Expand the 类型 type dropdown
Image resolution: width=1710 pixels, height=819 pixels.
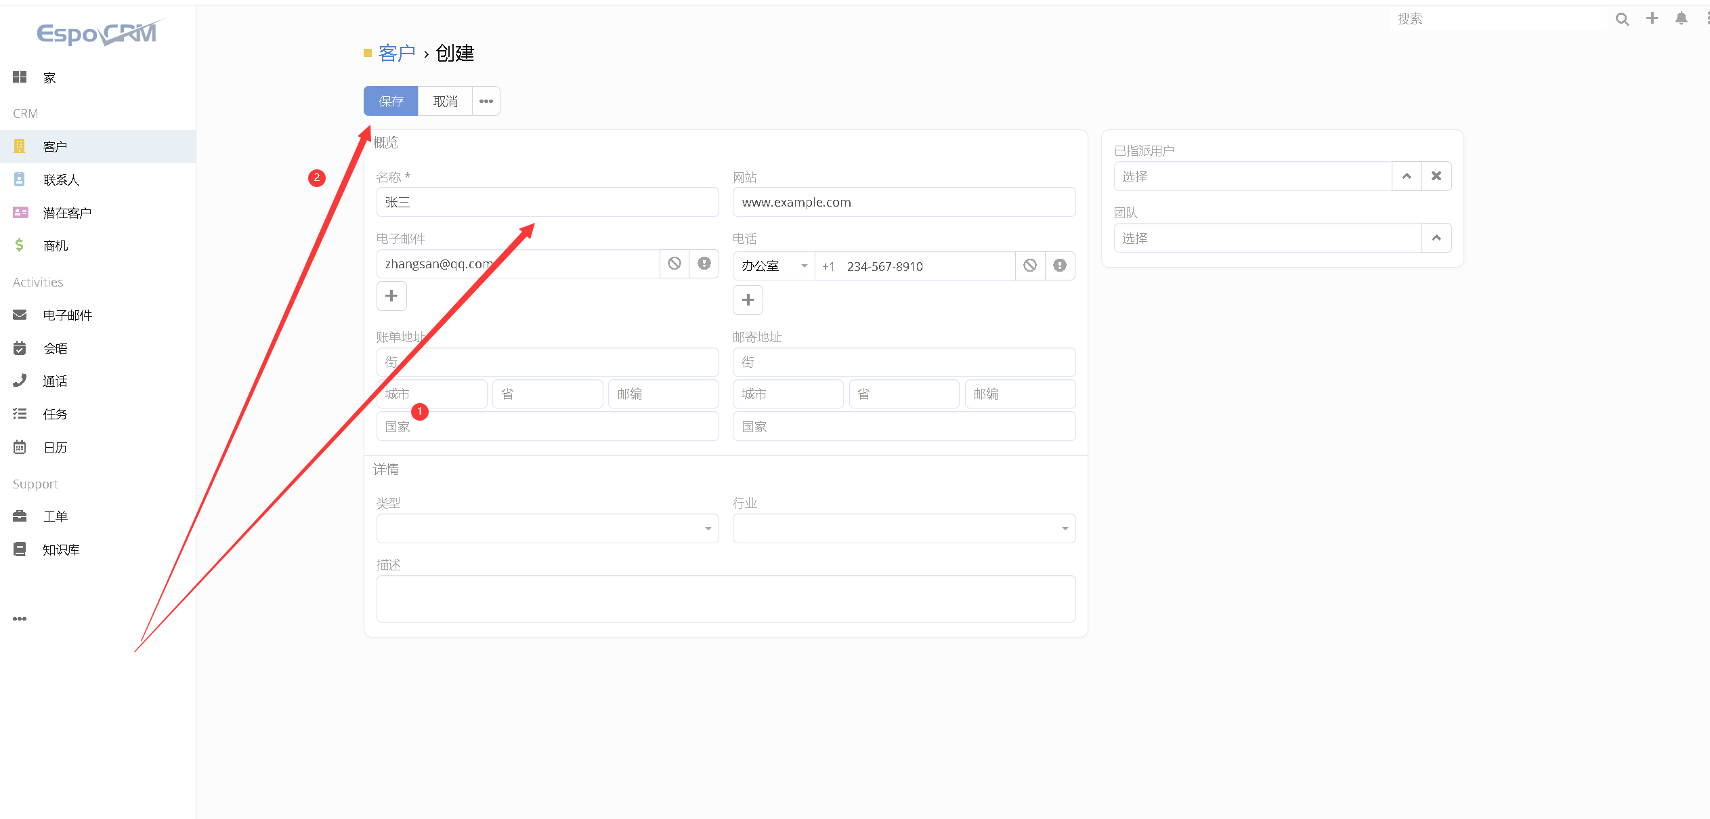pyautogui.click(x=547, y=528)
